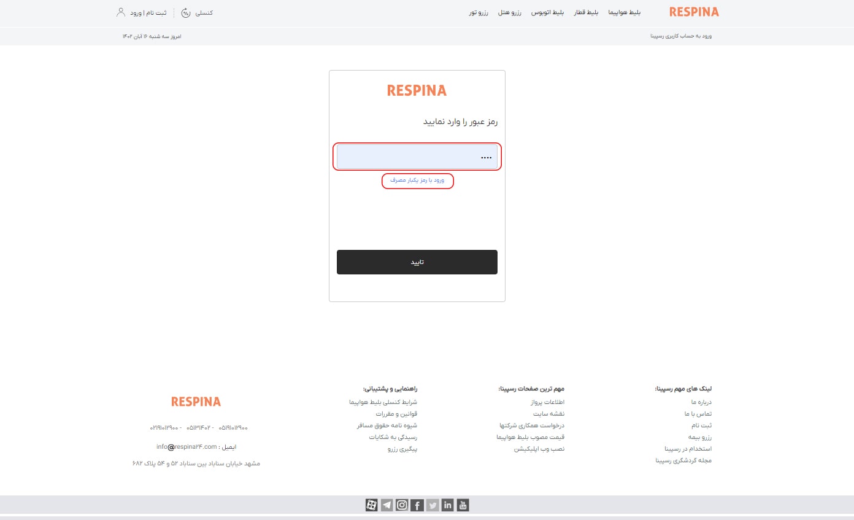Open قوانین و مقررات in the footer

point(396,414)
